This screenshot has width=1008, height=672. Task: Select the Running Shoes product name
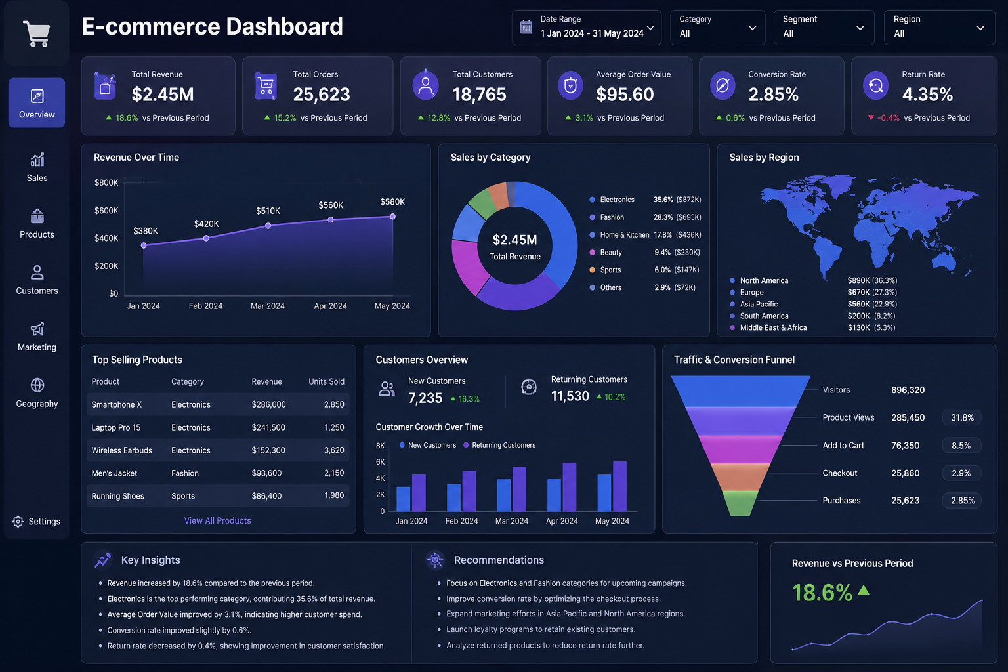click(x=118, y=496)
